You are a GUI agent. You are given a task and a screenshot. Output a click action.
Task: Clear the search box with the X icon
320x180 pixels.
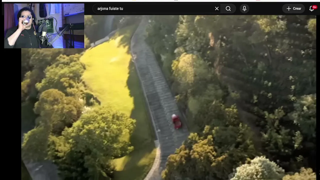coord(217,8)
